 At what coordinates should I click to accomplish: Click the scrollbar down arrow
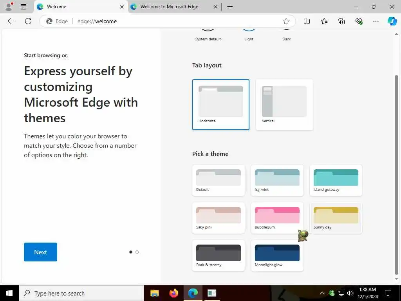(x=396, y=279)
